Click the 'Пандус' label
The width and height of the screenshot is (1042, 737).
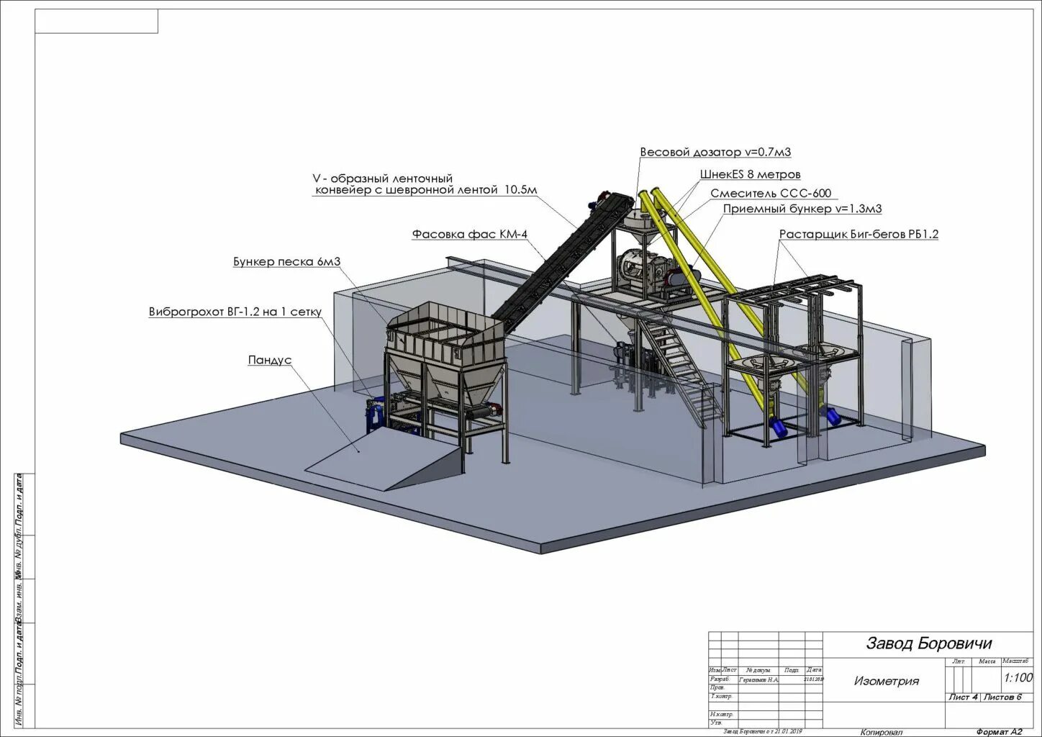270,360
